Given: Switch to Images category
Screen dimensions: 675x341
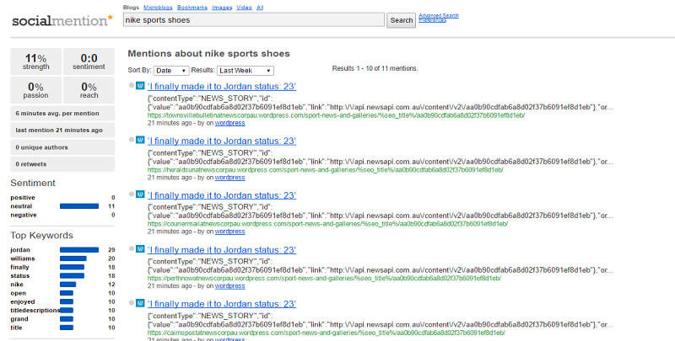Looking at the screenshot, I should pos(222,8).
